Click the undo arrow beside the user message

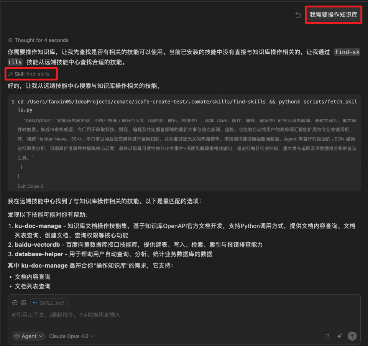(x=298, y=15)
